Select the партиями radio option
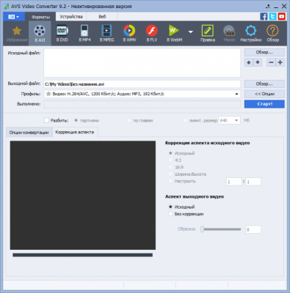 pos(76,120)
